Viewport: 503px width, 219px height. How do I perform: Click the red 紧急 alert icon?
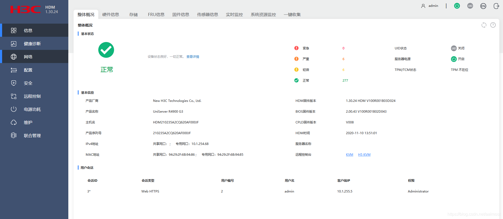296,48
